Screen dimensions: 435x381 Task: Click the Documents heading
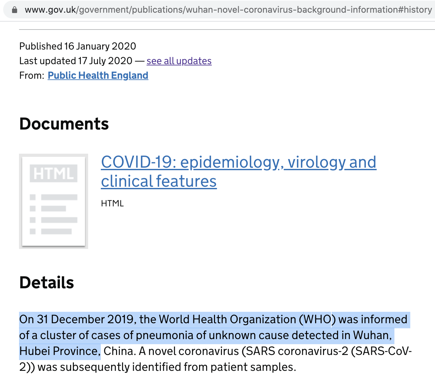point(64,124)
